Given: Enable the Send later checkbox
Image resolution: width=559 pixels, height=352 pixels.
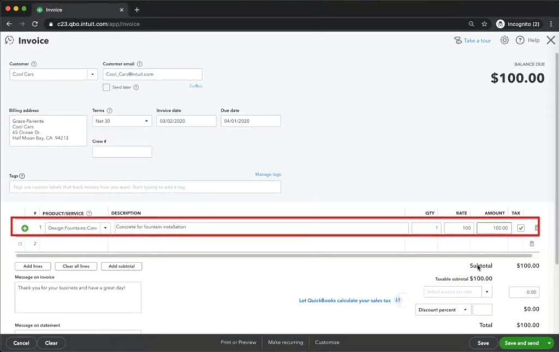Looking at the screenshot, I should (x=106, y=87).
